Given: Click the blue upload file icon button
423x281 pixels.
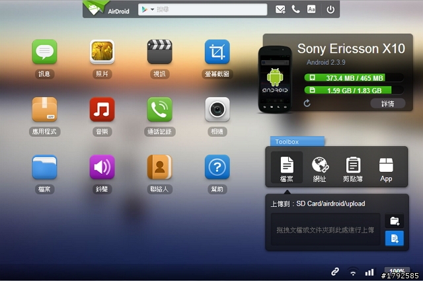Looking at the screenshot, I should [x=395, y=238].
